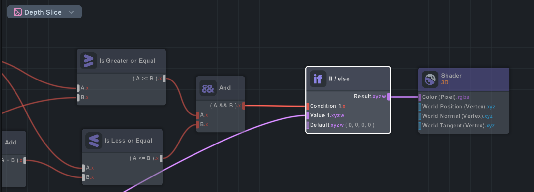Viewport: 534px width, 192px height.
Task: Click the Condition 1.x input port
Action: pos(308,106)
